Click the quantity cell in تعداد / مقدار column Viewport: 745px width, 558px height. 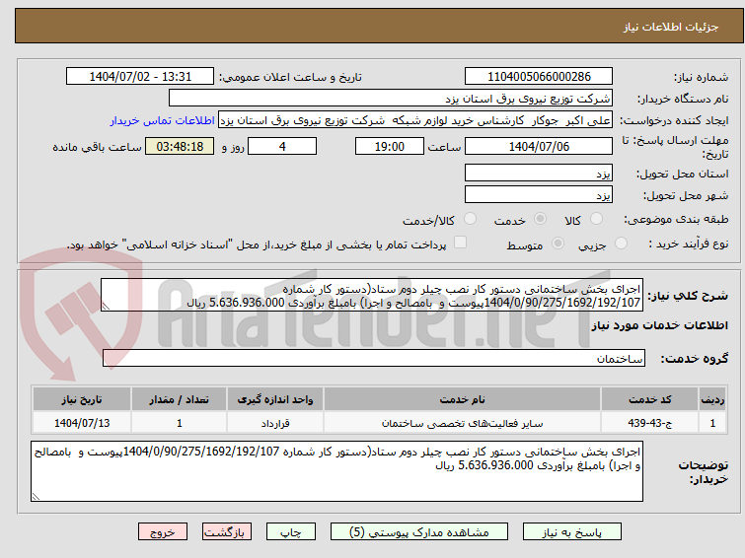click(x=180, y=423)
